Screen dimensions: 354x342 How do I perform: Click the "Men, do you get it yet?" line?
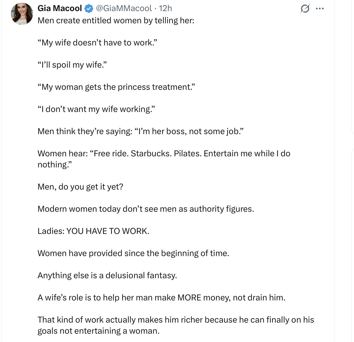pos(80,187)
